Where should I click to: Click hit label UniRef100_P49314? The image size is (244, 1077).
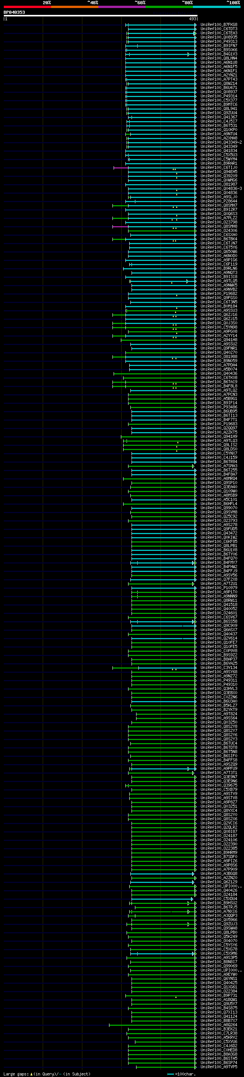tap(219, 96)
